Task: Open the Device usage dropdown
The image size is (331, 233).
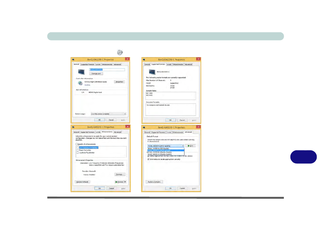Action: click(109, 114)
